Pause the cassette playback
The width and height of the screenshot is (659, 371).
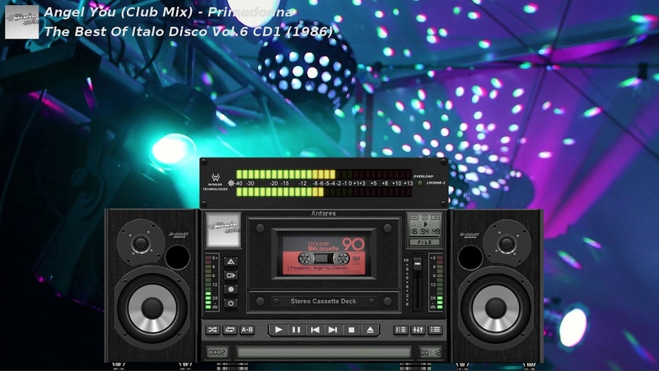tap(296, 330)
